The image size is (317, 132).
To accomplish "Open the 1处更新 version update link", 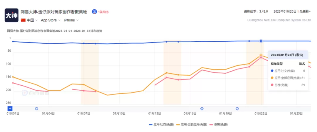I will (x=304, y=11).
